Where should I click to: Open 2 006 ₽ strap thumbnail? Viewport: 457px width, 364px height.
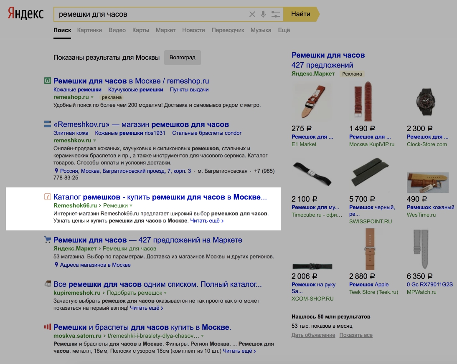pos(312,266)
